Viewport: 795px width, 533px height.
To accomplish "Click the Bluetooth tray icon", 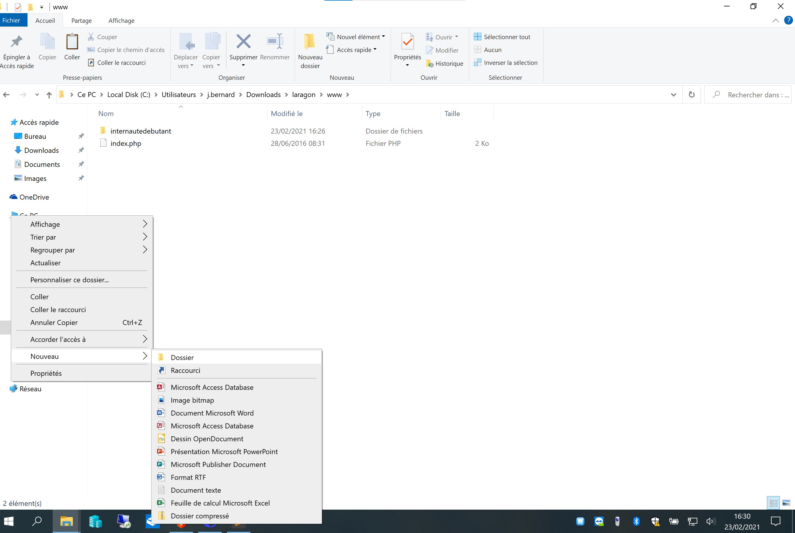I will [x=636, y=521].
